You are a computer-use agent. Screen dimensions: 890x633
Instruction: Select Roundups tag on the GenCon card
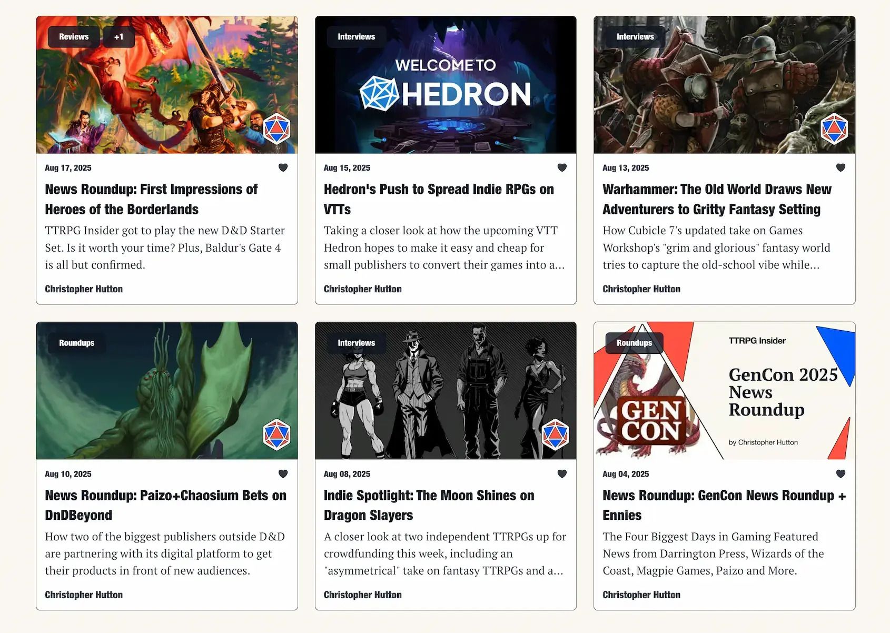635,343
